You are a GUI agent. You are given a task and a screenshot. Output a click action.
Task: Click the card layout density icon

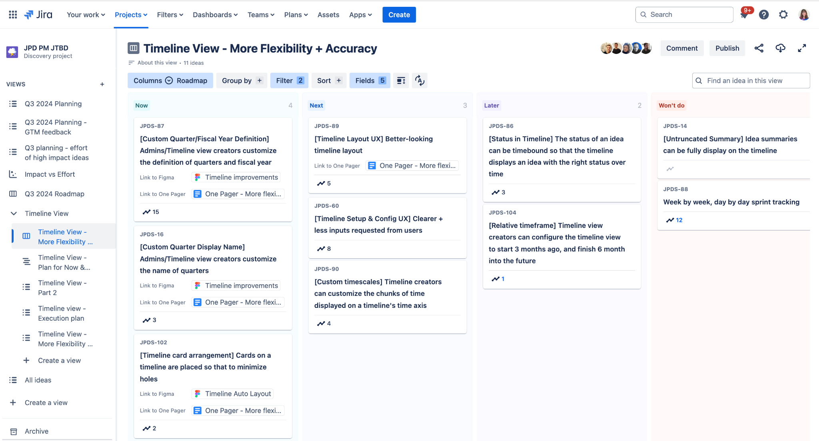pyautogui.click(x=401, y=81)
